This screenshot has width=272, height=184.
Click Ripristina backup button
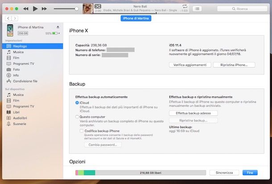click(x=193, y=120)
